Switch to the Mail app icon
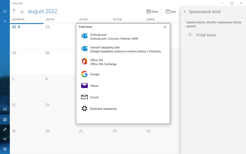 point(5,109)
